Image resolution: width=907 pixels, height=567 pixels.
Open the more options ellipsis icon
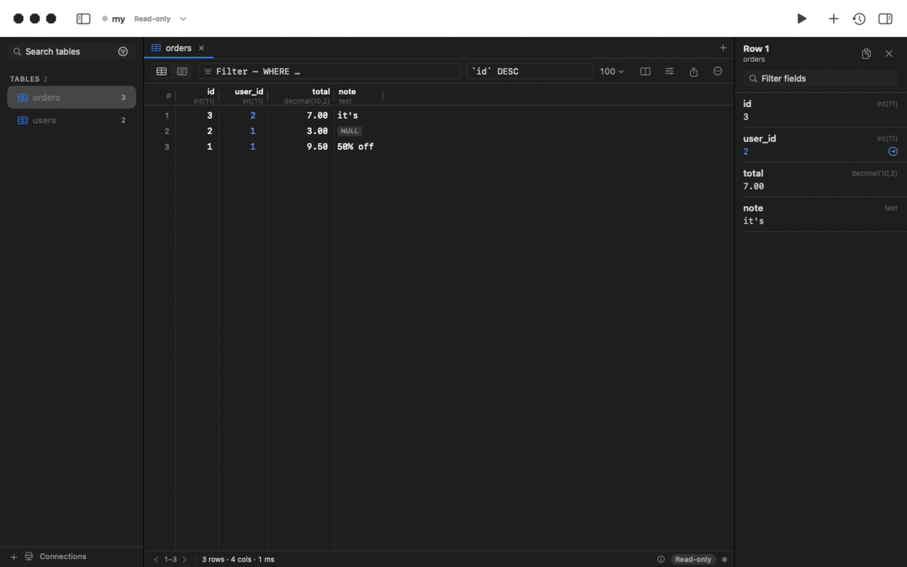click(718, 71)
